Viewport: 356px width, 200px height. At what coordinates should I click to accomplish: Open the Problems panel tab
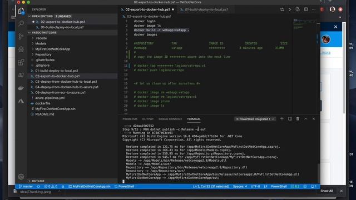coord(130,119)
